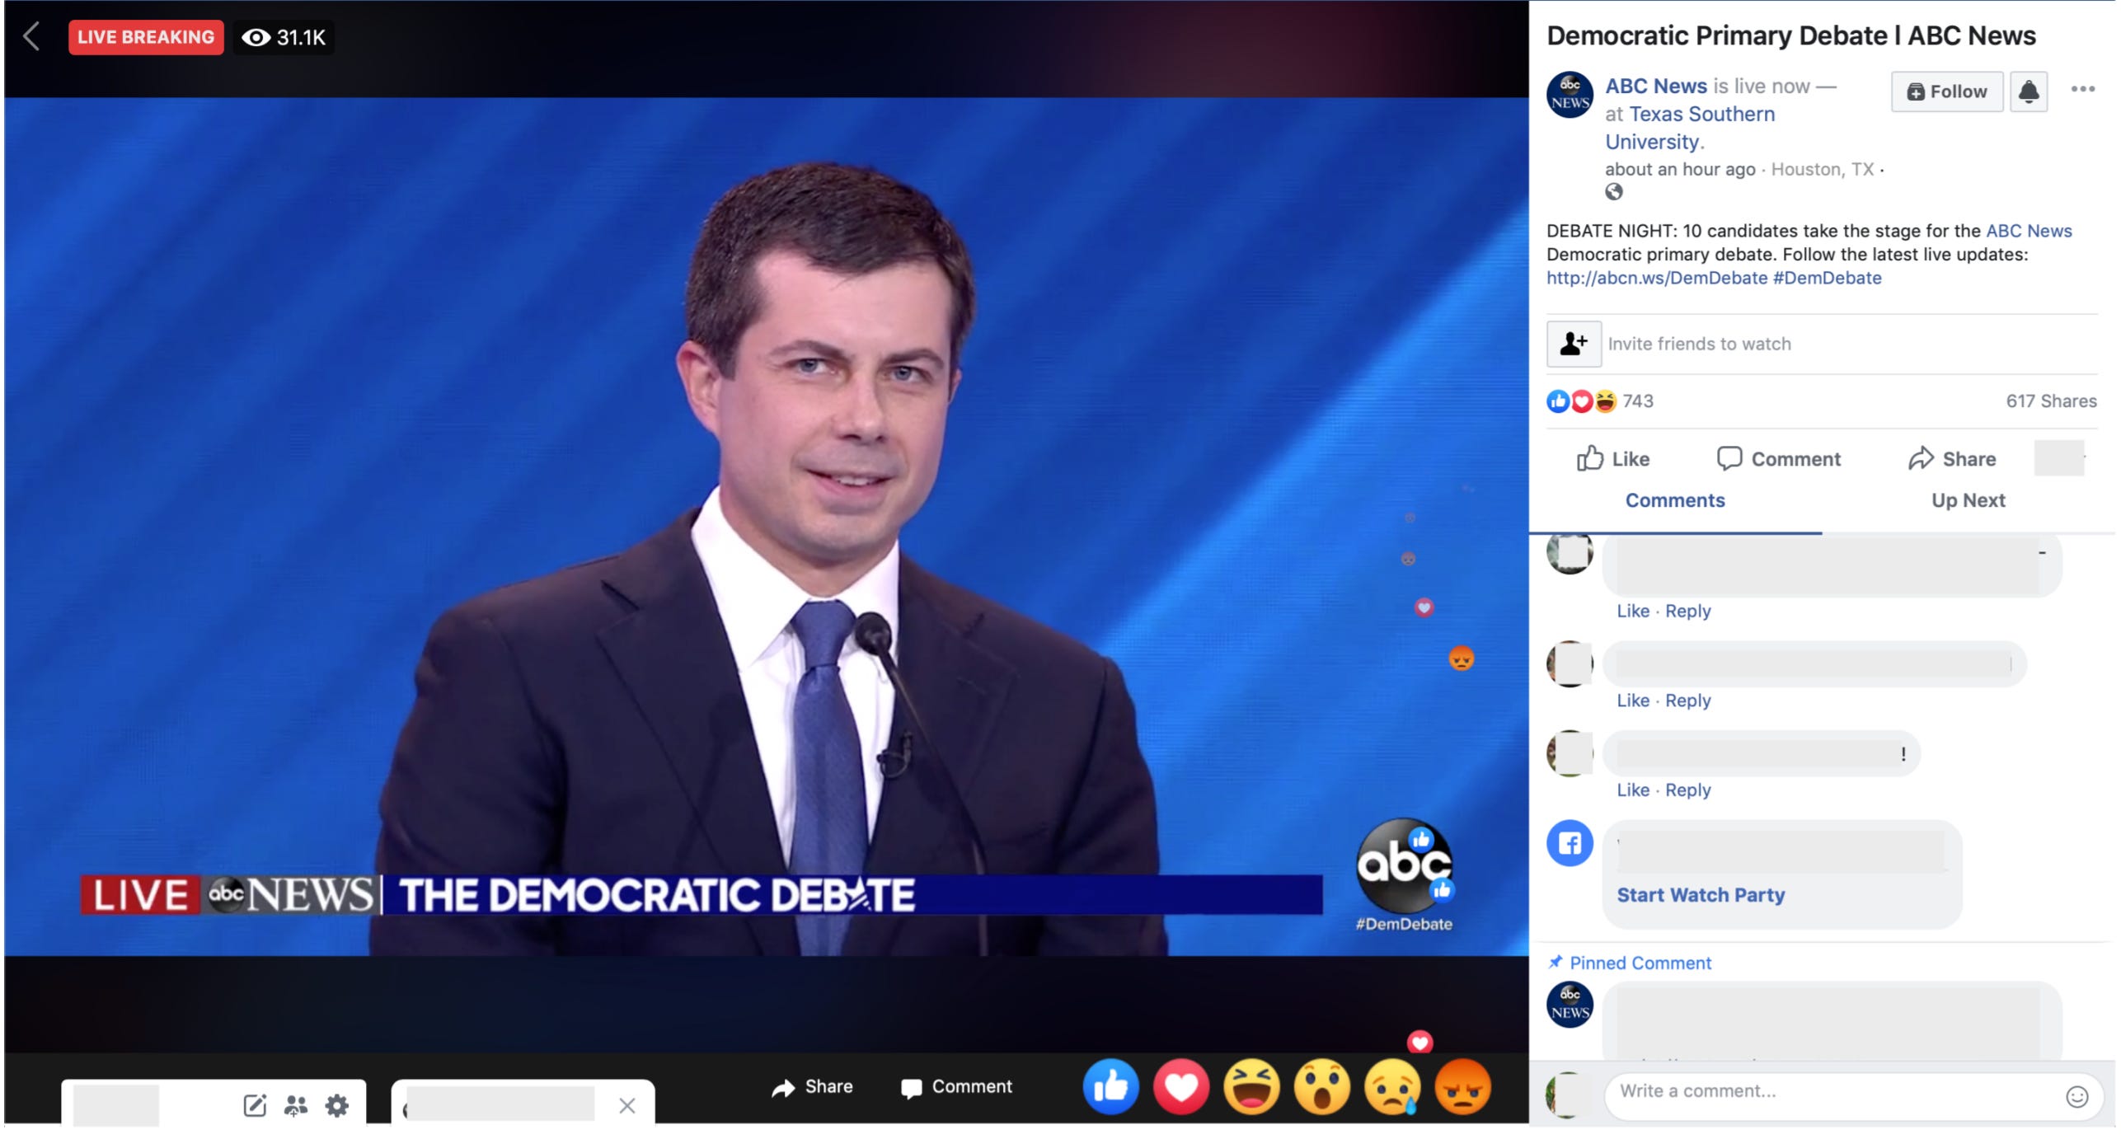
Task: Select the Comments tab
Action: (1674, 500)
